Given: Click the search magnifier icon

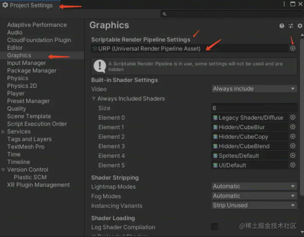Looking at the screenshot, I should coord(164,14).
